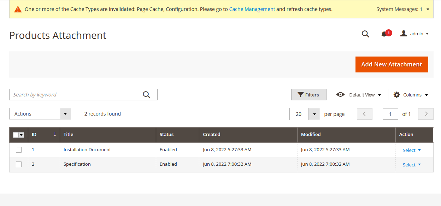
Task: Open the global search magnifier icon
Action: pos(365,34)
